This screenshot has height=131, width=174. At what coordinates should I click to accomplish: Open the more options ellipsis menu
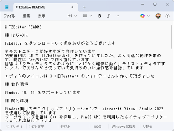117,16
